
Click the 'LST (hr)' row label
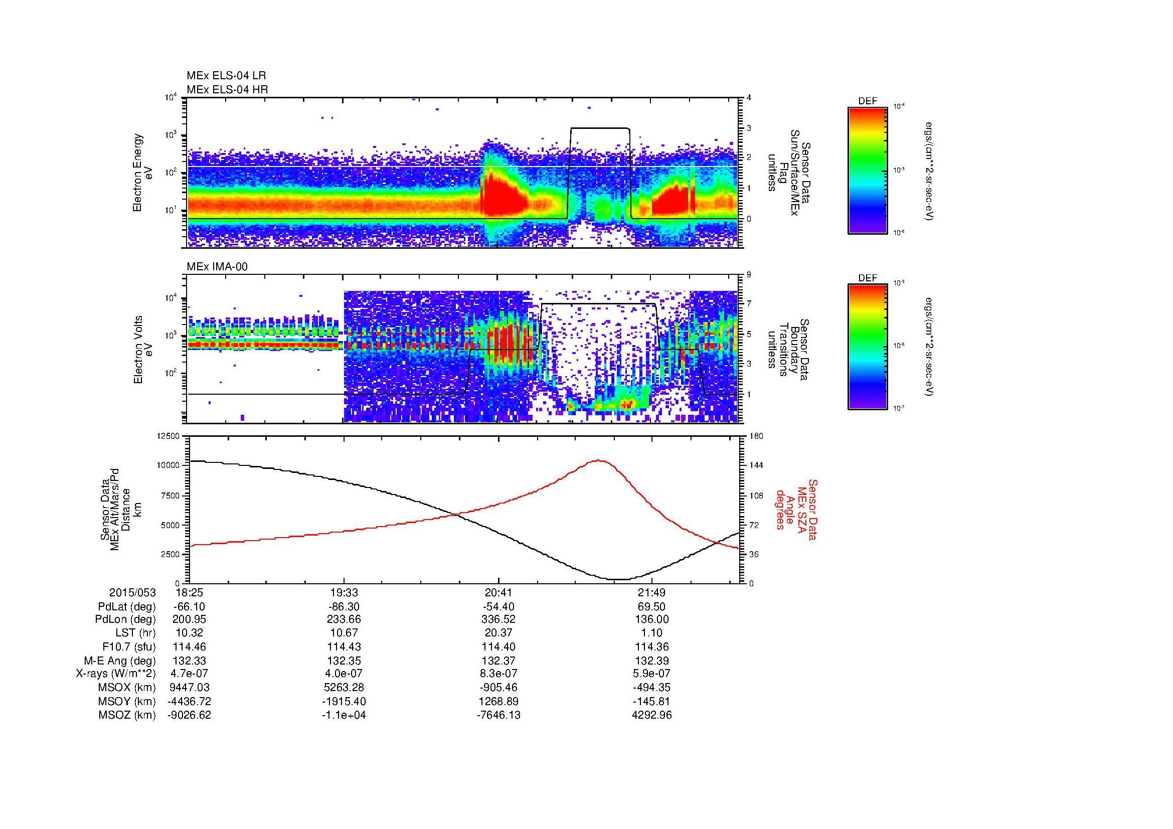(135, 633)
